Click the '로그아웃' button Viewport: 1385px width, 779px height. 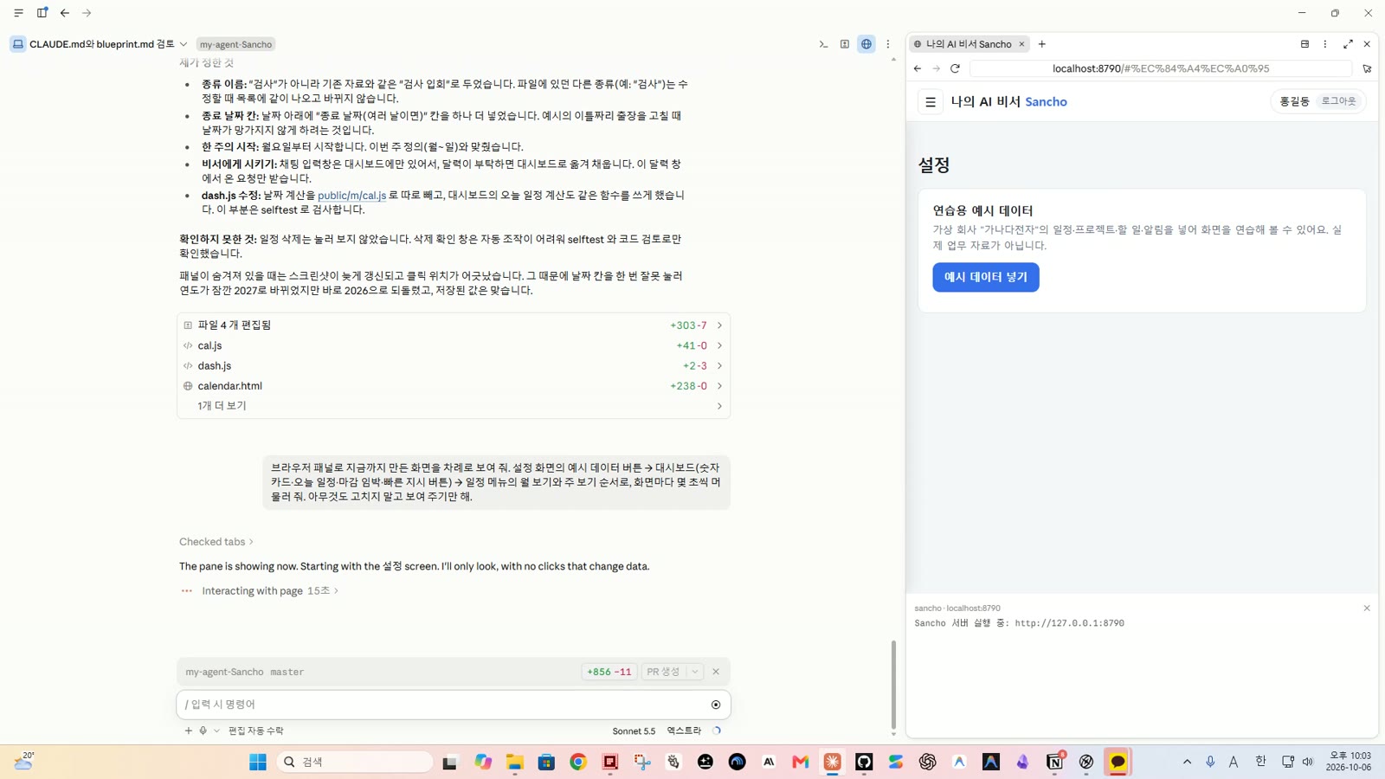(x=1338, y=101)
